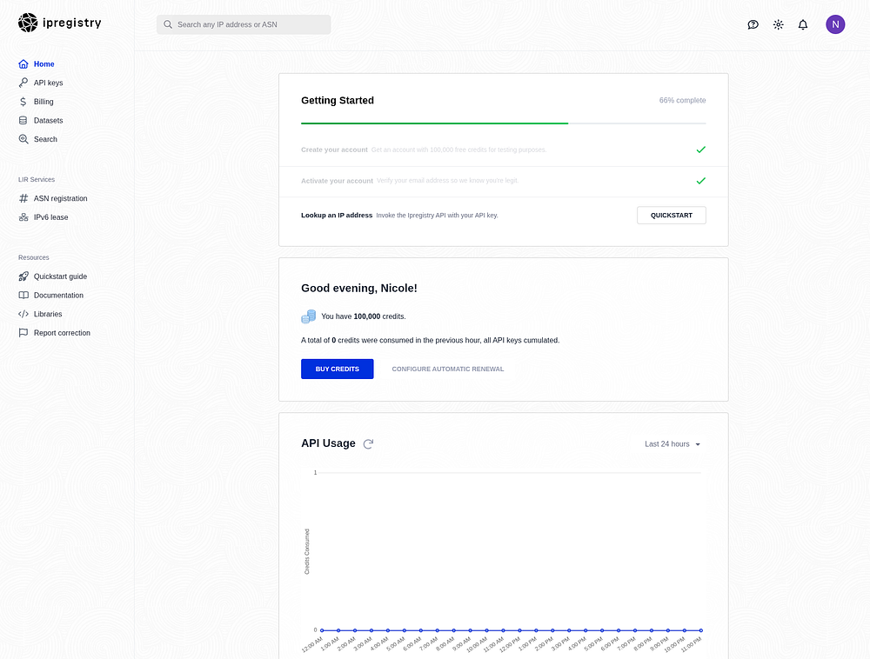Image resolution: width=870 pixels, height=659 pixels.
Task: Click the ipregistry logo icon
Action: 28,23
